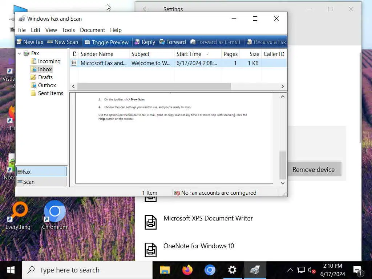372x279 pixels.
Task: Open the Document menu
Action: (x=92, y=30)
